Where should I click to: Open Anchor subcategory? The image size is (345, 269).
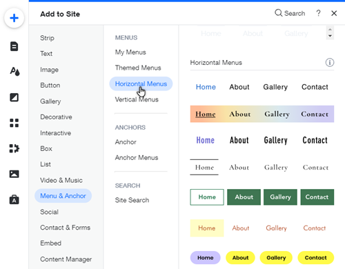point(126,142)
